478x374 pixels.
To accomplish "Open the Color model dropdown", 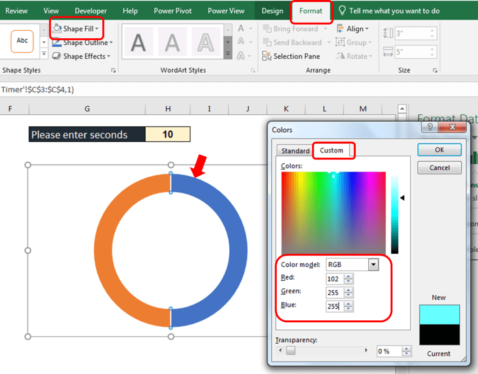I will (x=373, y=264).
